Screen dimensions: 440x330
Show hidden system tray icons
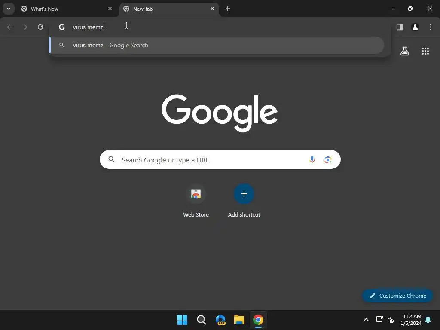pos(366,320)
